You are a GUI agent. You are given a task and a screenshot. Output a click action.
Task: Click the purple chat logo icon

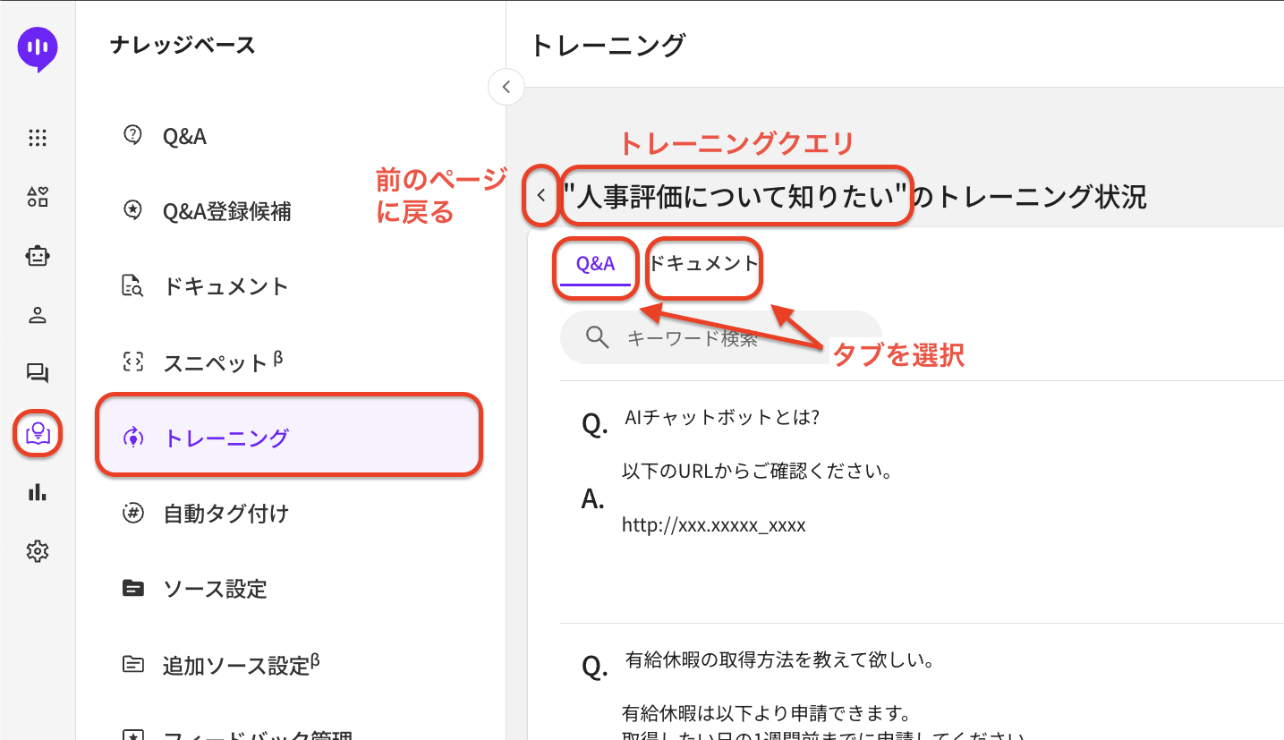click(38, 47)
